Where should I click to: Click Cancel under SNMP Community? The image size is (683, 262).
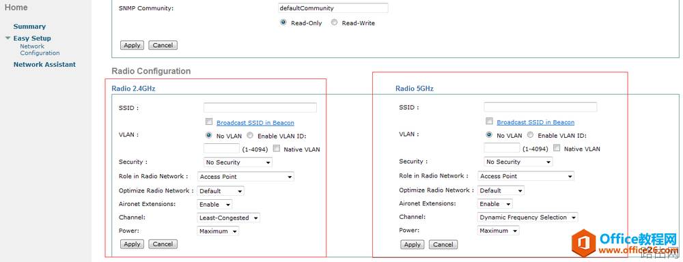(x=163, y=45)
